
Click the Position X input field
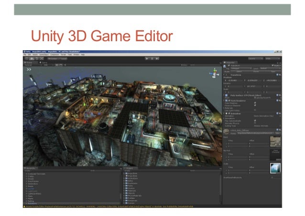tap(234, 80)
